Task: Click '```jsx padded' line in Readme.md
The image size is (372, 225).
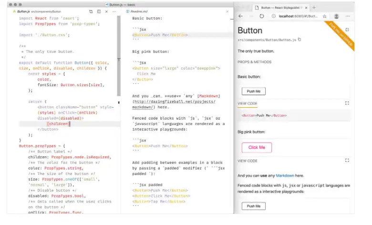Action: (x=147, y=185)
